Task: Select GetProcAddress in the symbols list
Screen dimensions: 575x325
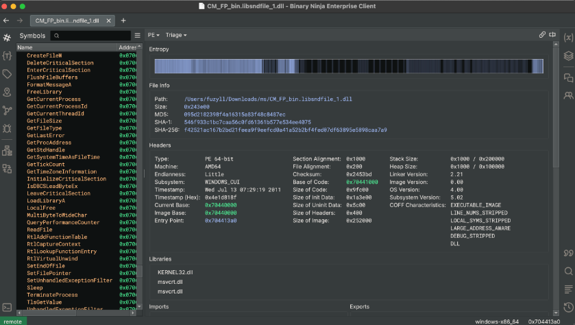Action: [x=49, y=143]
